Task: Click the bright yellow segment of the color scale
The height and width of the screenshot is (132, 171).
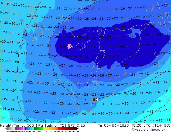Action: (x=44, y=129)
